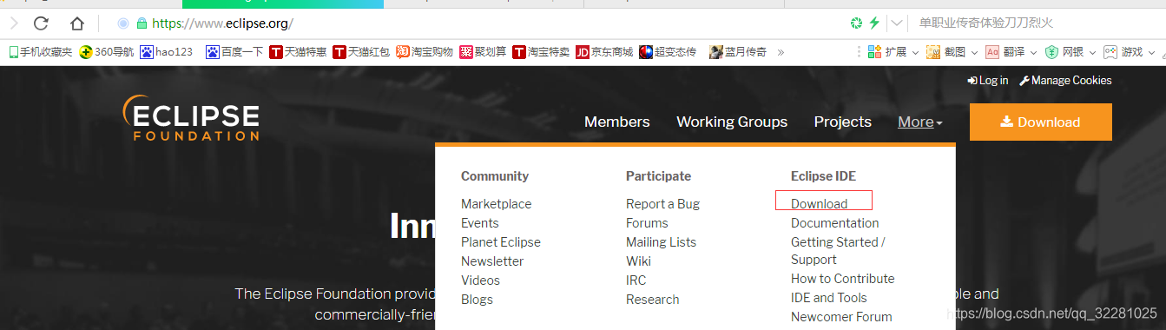Screen dimensions: 1166x330
Task: Open the 聚划算 bookmark
Action: coord(483,52)
